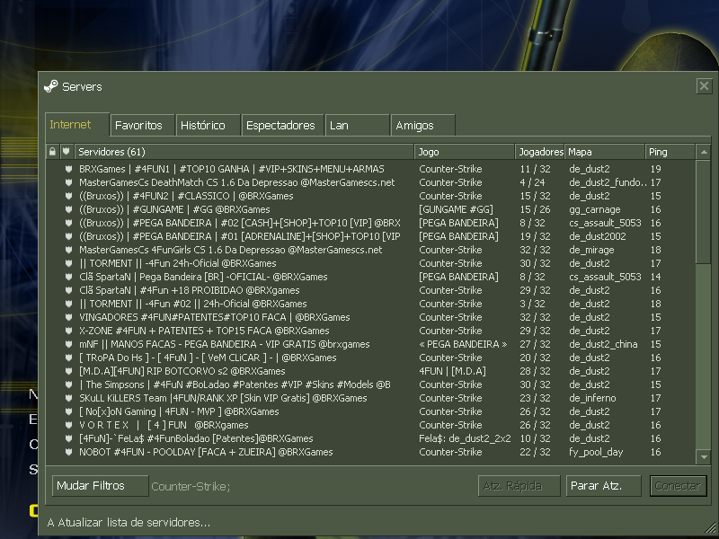
Task: Click the [GUNGAME #GG] game cell
Action: (456, 209)
